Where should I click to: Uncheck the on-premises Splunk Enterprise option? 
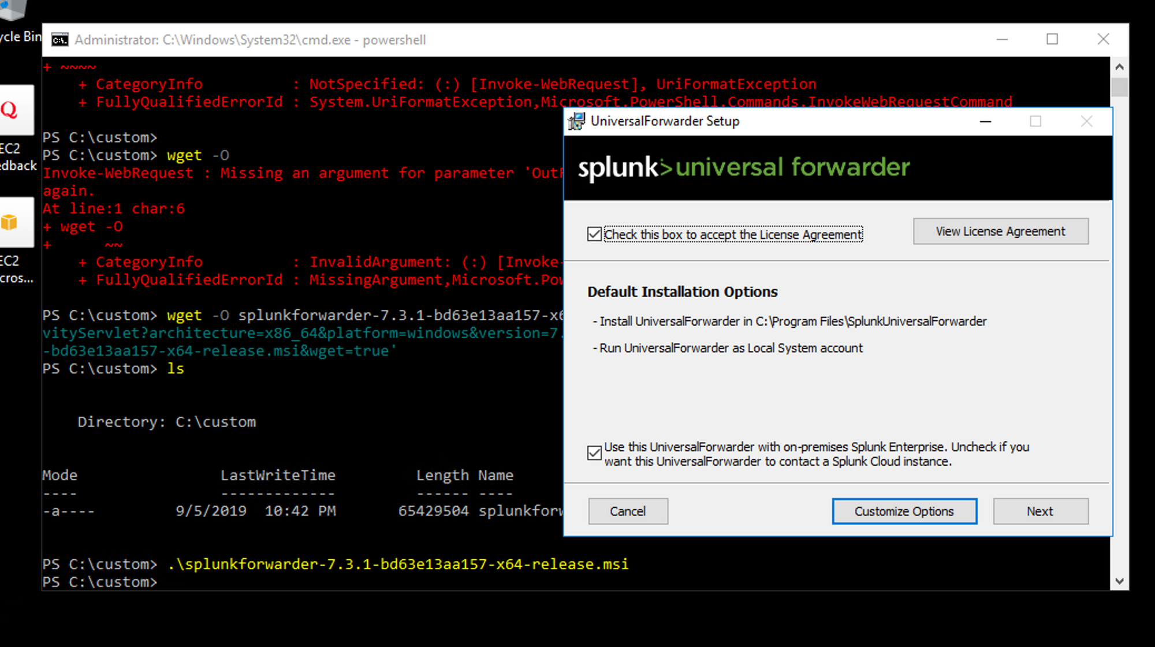[594, 453]
